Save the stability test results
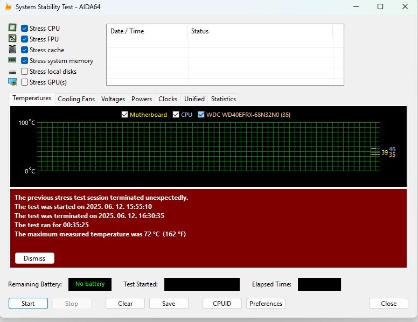Viewport: 418px width, 322px height. tap(169, 304)
